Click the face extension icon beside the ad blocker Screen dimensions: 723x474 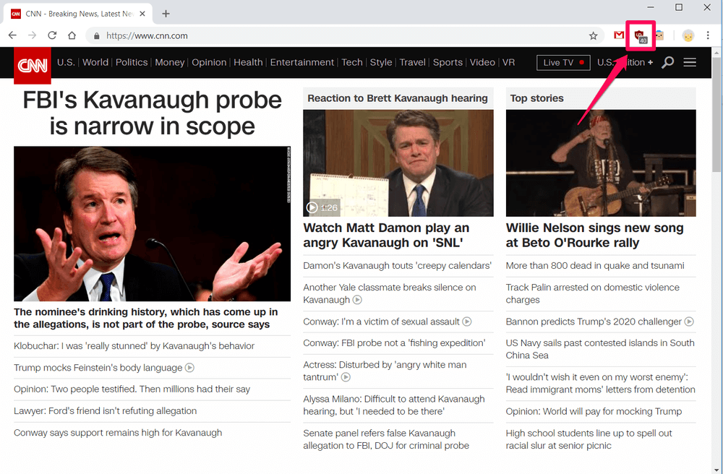tap(660, 35)
